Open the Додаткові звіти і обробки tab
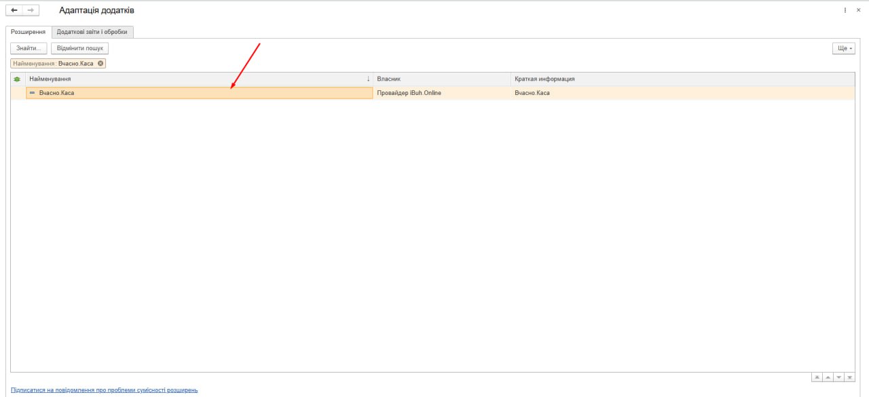869x397 pixels. [x=92, y=32]
